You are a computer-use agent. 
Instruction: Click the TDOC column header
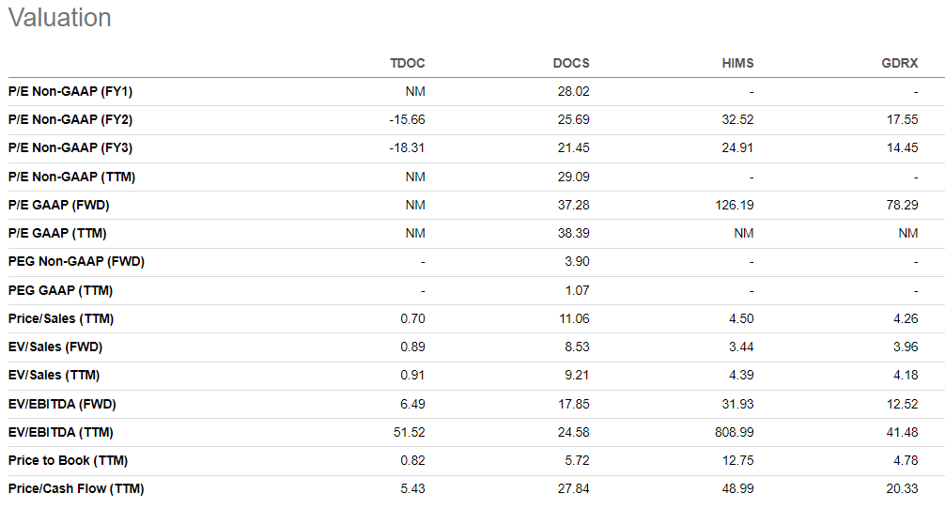(x=408, y=63)
